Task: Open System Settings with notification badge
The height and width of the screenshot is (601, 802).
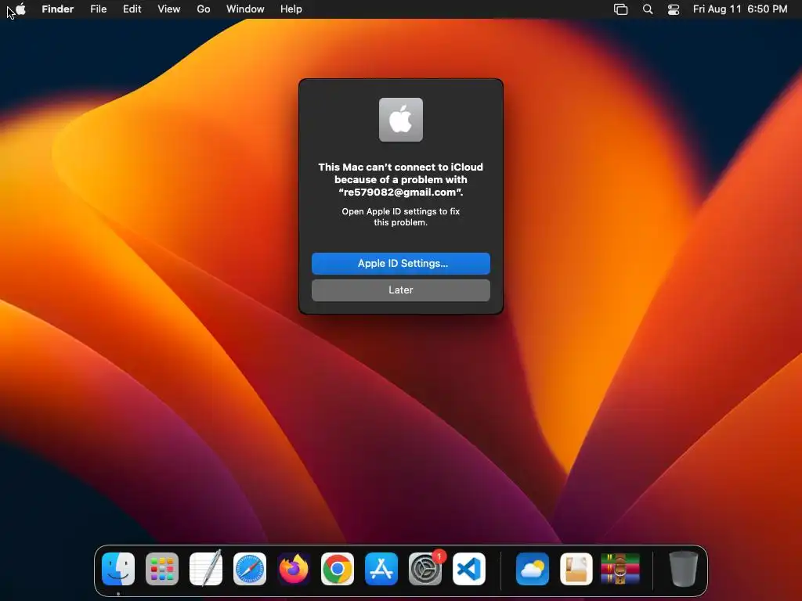Action: (425, 569)
